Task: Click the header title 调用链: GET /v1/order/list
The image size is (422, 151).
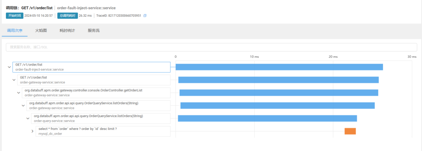Action: (x=29, y=8)
